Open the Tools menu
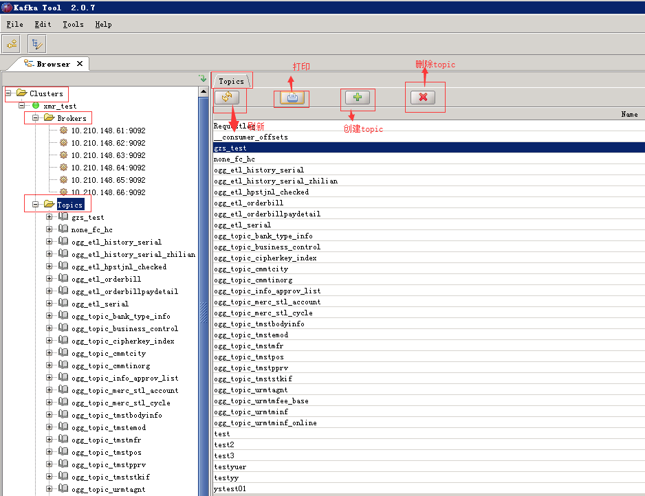 tap(73, 24)
